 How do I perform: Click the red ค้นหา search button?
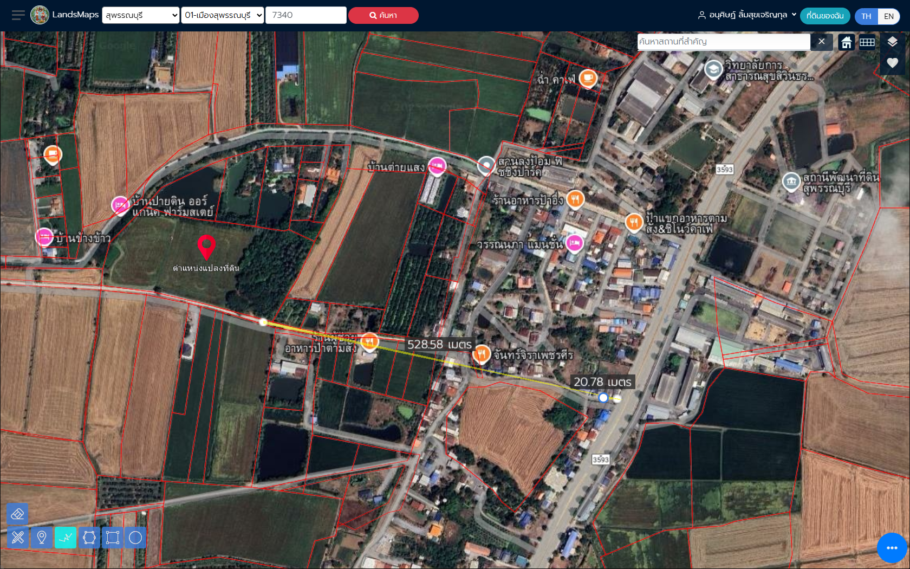click(383, 15)
